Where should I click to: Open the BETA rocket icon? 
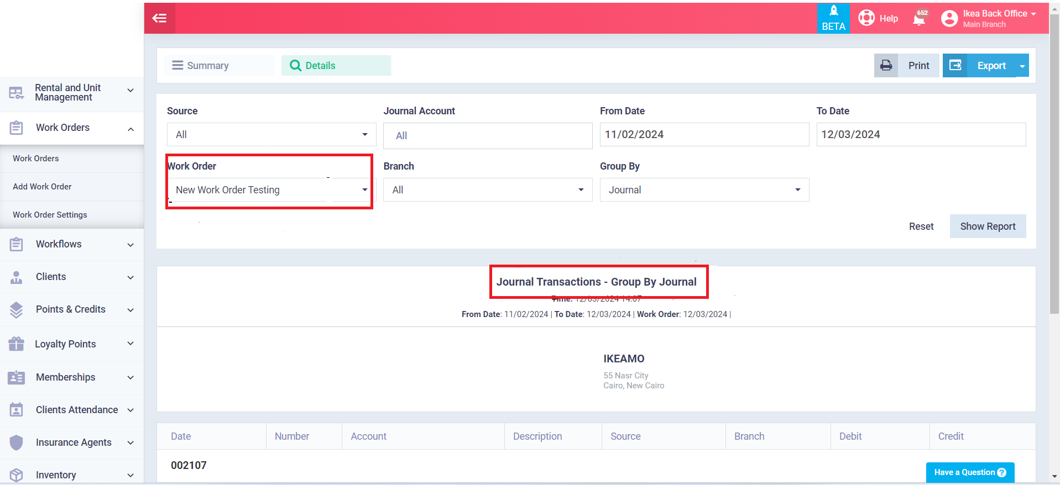[833, 11]
